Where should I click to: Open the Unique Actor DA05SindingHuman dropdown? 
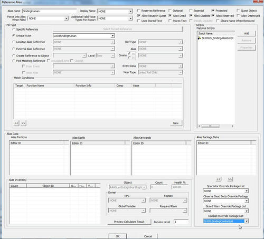pyautogui.click(x=112, y=36)
